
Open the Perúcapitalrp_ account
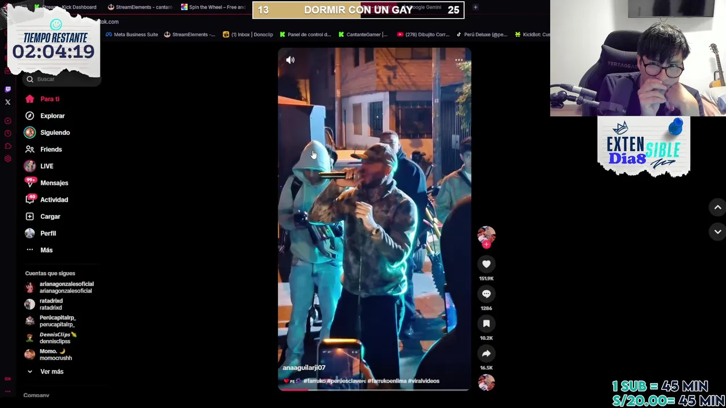click(x=50, y=321)
